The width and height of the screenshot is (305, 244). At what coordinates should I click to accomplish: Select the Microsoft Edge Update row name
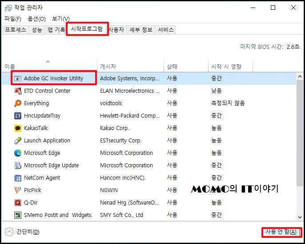52,165
